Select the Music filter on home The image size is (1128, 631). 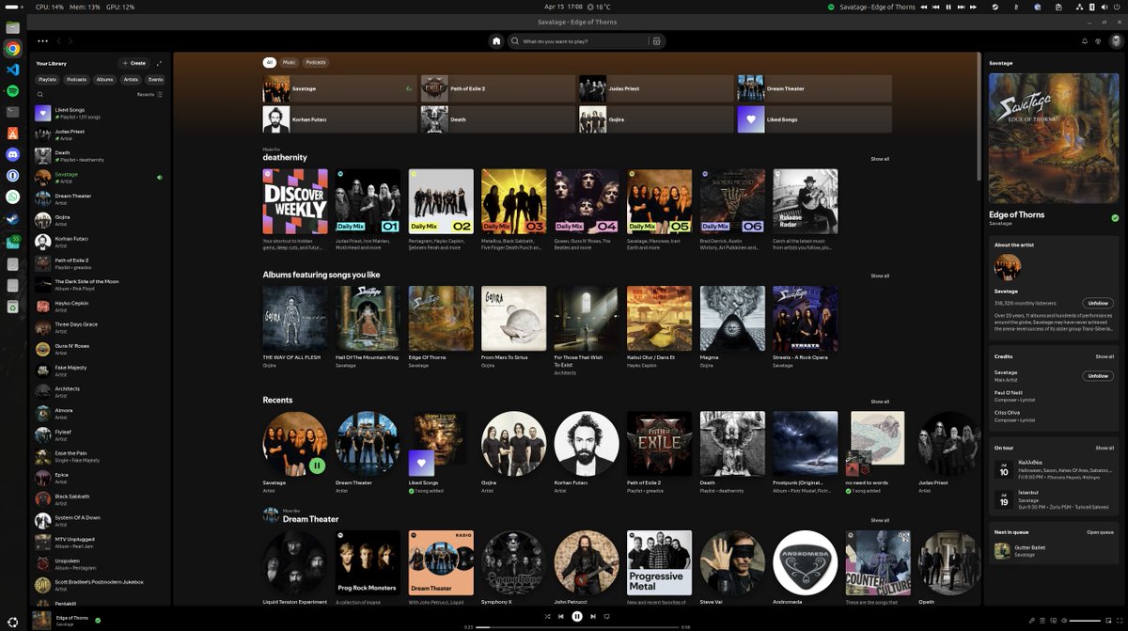290,63
